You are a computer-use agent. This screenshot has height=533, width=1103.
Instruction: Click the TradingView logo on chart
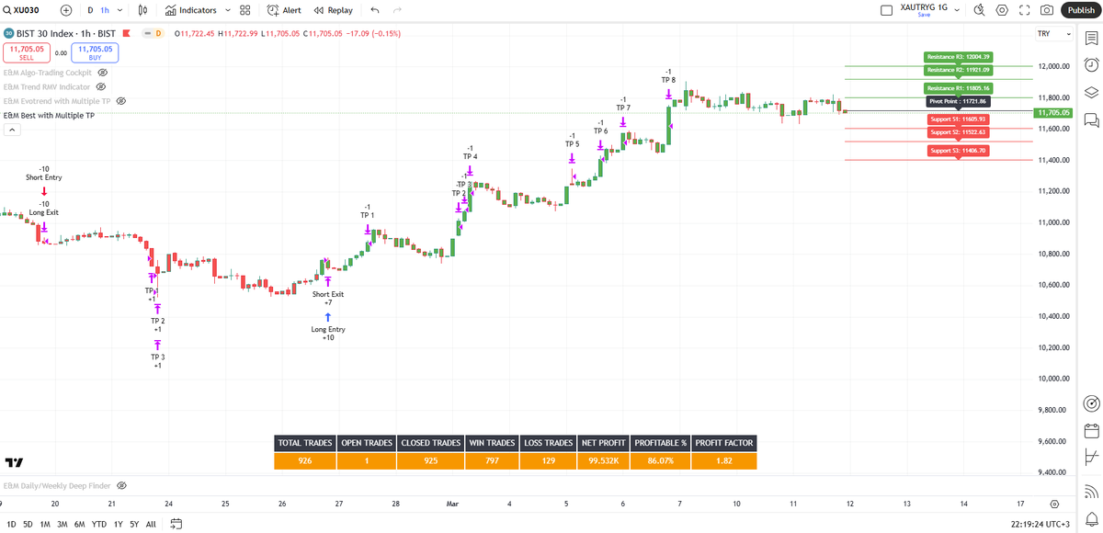point(14,462)
